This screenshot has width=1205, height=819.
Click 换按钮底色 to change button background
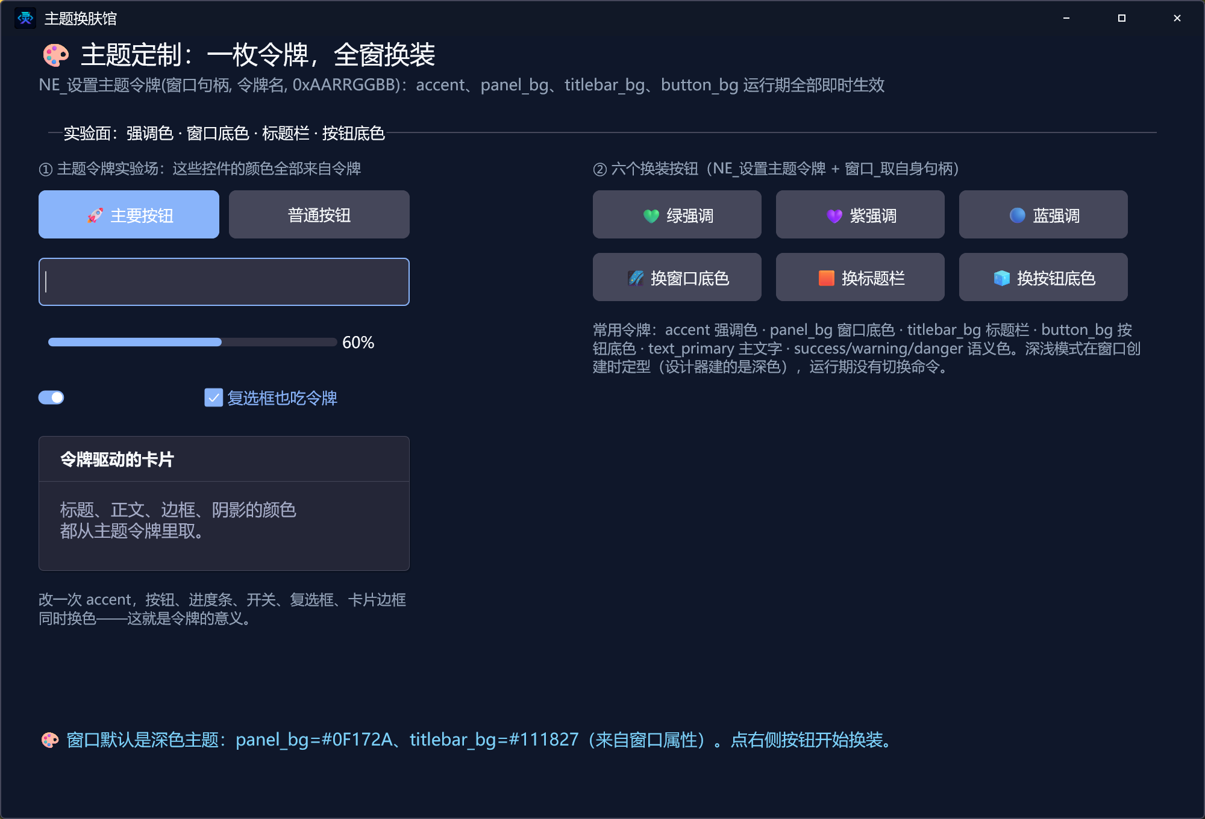(1044, 277)
